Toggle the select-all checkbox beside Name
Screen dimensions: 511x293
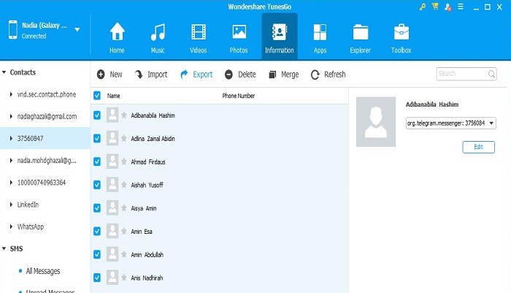(97, 96)
